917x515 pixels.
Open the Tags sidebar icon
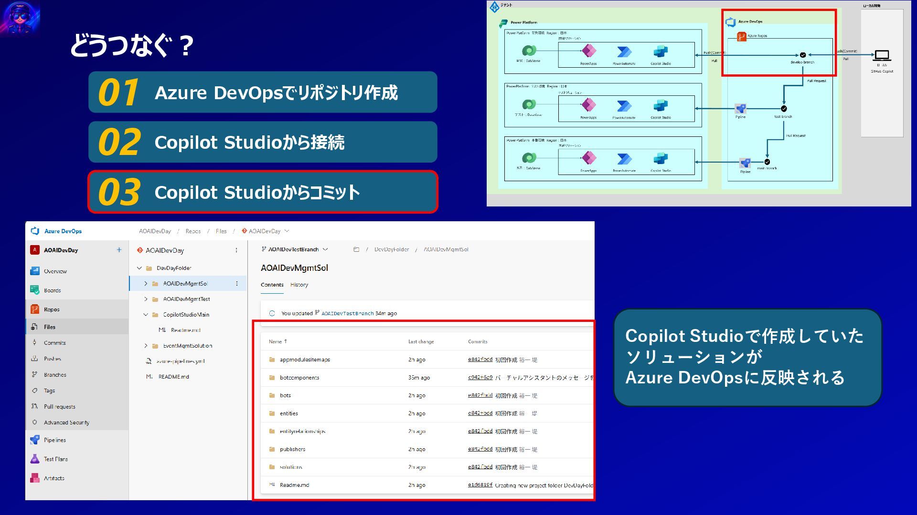[34, 391]
